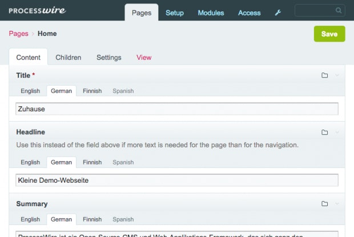Click the Title input containing Zuhause
The width and height of the screenshot is (354, 237).
click(177, 109)
